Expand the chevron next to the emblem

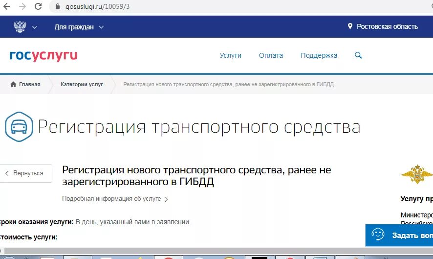pyautogui.click(x=35, y=27)
